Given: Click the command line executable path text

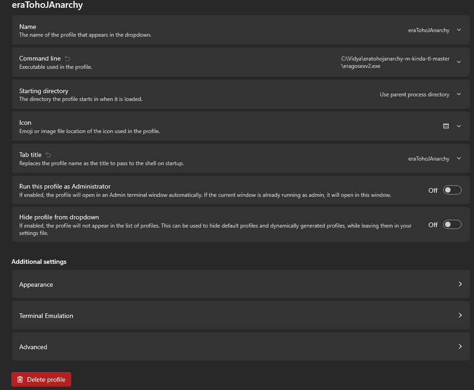Looking at the screenshot, I should [395, 62].
